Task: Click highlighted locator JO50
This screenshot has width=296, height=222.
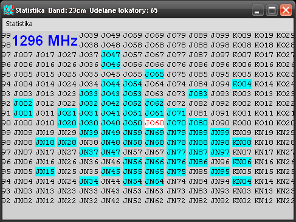Action: tap(133, 123)
